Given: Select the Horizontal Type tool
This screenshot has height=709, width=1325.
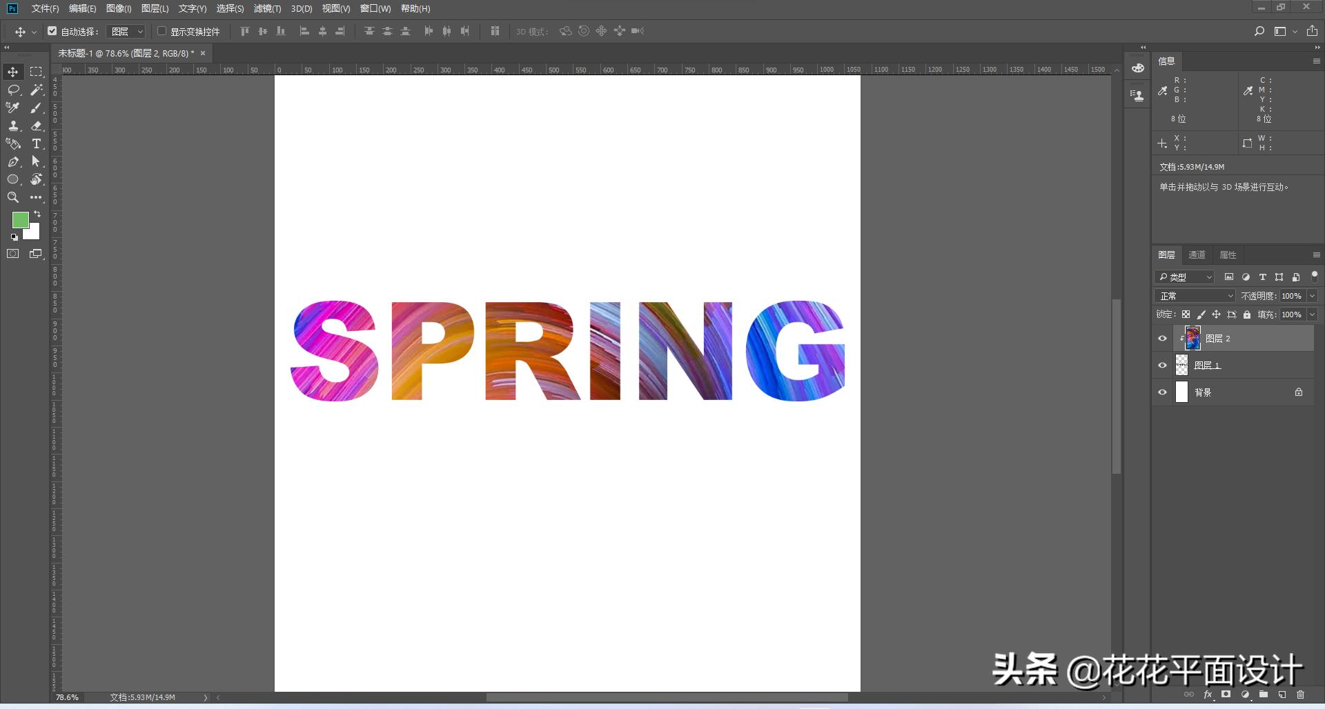Looking at the screenshot, I should 37,143.
